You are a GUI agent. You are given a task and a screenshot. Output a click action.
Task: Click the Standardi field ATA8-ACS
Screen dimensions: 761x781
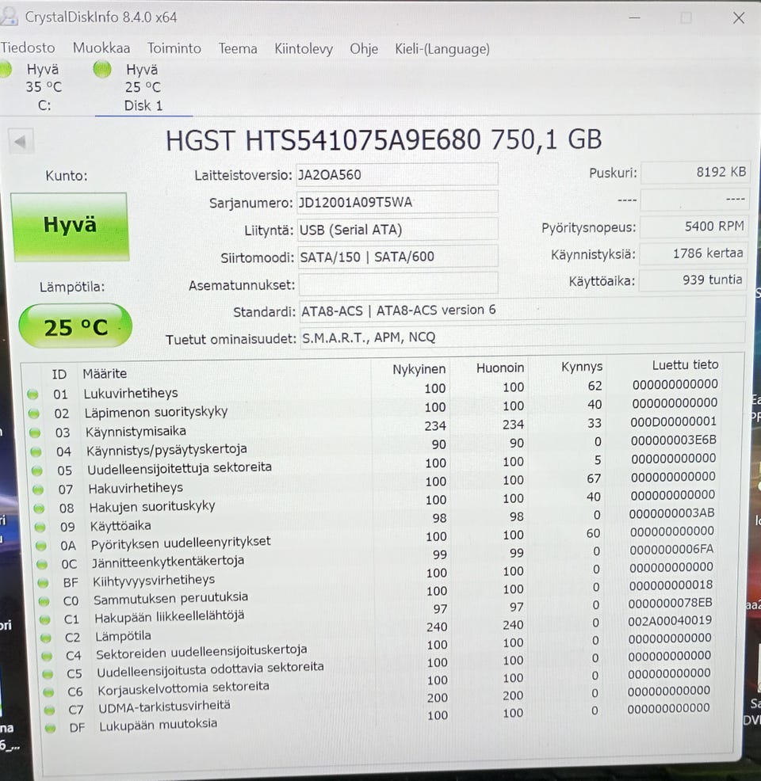[x=522, y=310]
